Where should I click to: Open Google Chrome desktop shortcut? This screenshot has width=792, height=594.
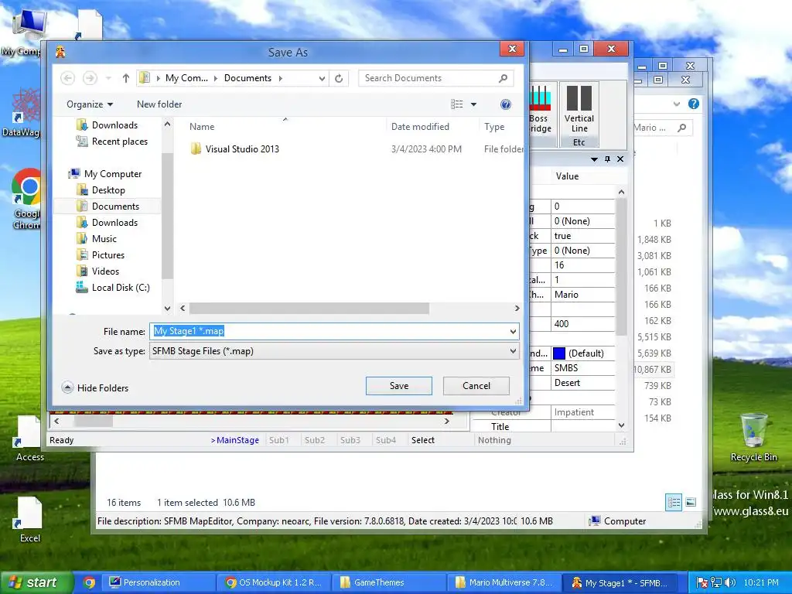(x=26, y=199)
